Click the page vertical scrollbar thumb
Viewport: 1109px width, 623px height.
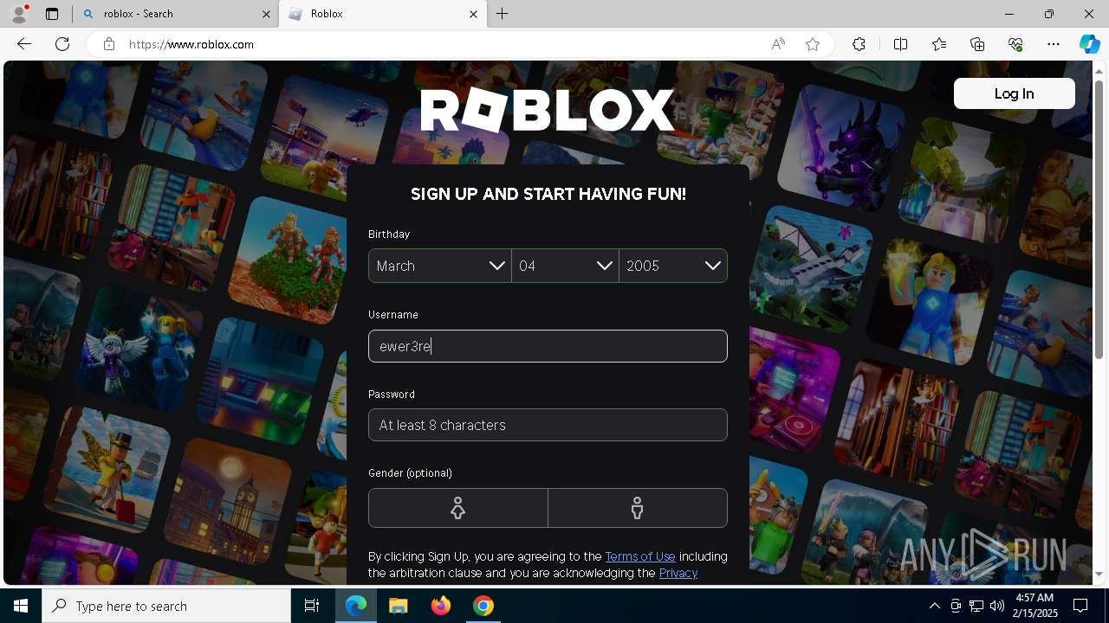[1099, 219]
